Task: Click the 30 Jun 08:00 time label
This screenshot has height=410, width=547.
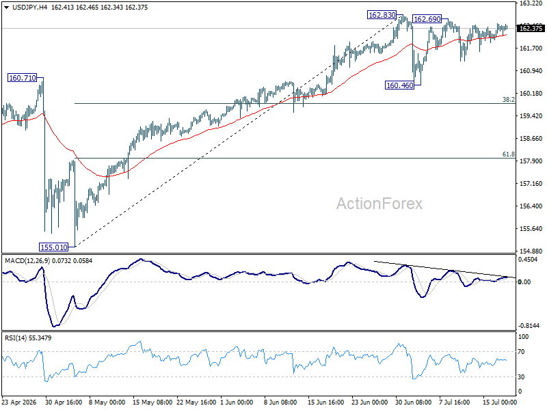Action: (x=413, y=402)
